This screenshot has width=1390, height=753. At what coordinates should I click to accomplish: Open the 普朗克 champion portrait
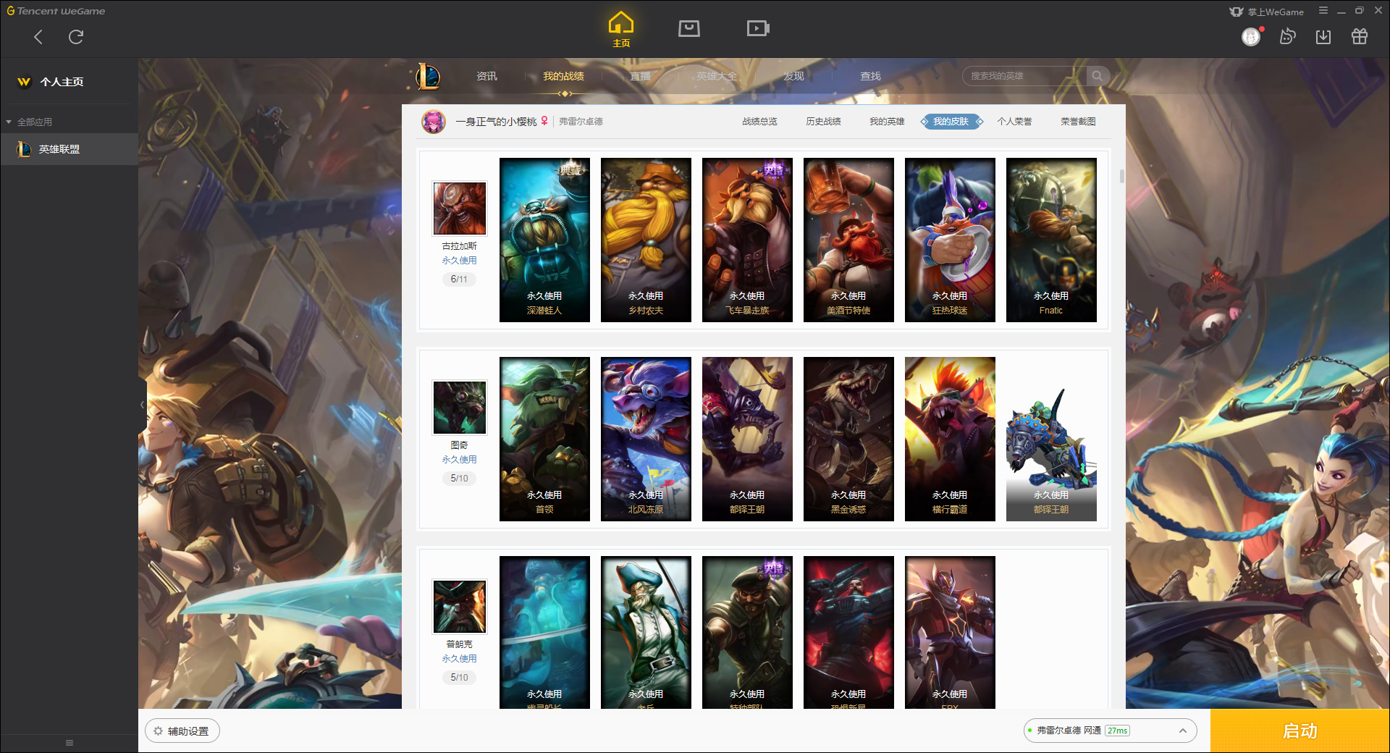tap(460, 607)
